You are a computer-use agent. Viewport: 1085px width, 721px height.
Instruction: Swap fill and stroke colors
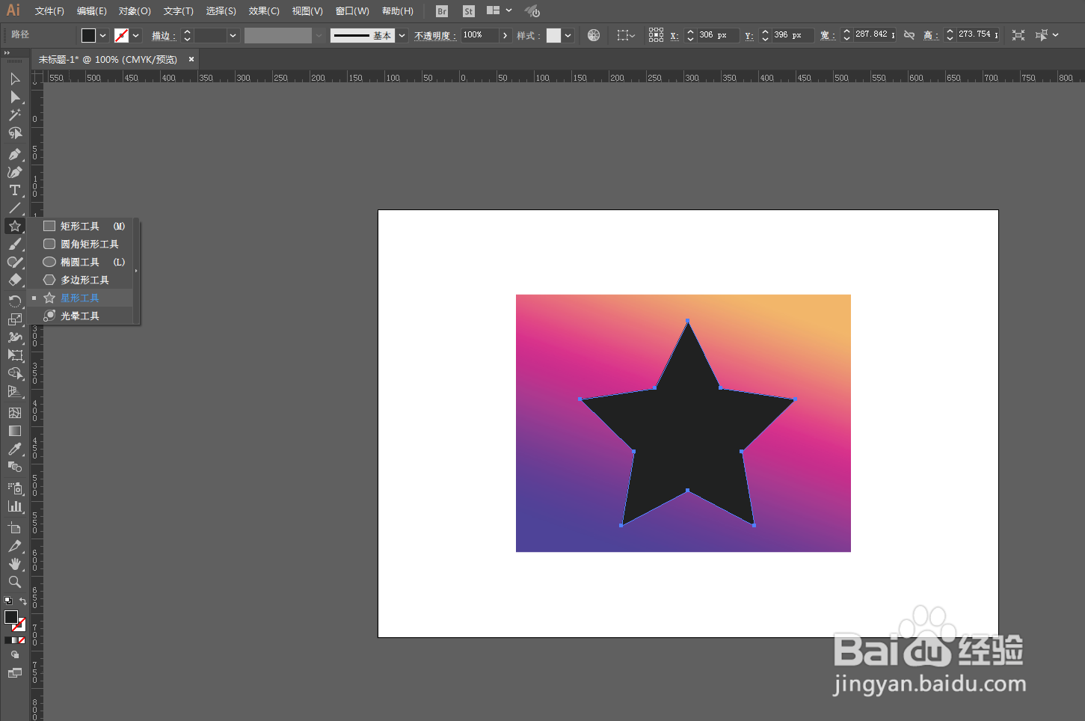pos(23,601)
